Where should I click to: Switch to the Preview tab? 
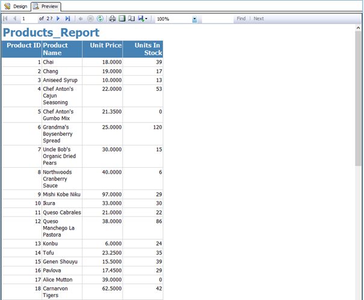[46, 7]
